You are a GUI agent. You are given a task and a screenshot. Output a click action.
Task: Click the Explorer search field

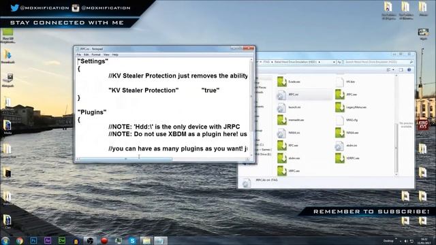[378, 62]
